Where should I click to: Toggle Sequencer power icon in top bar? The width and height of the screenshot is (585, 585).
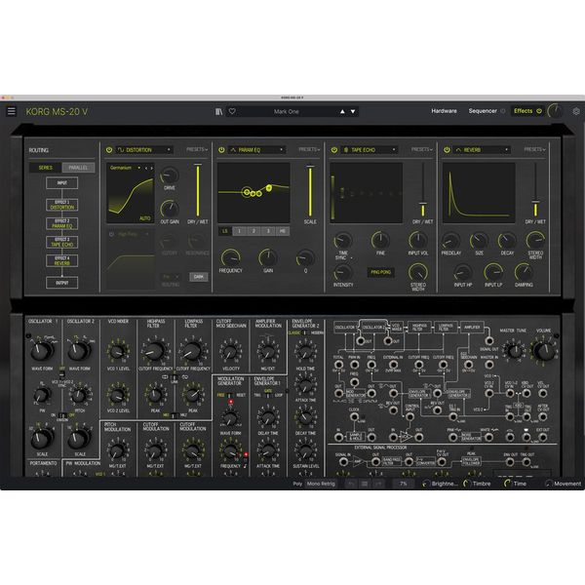coord(502,111)
